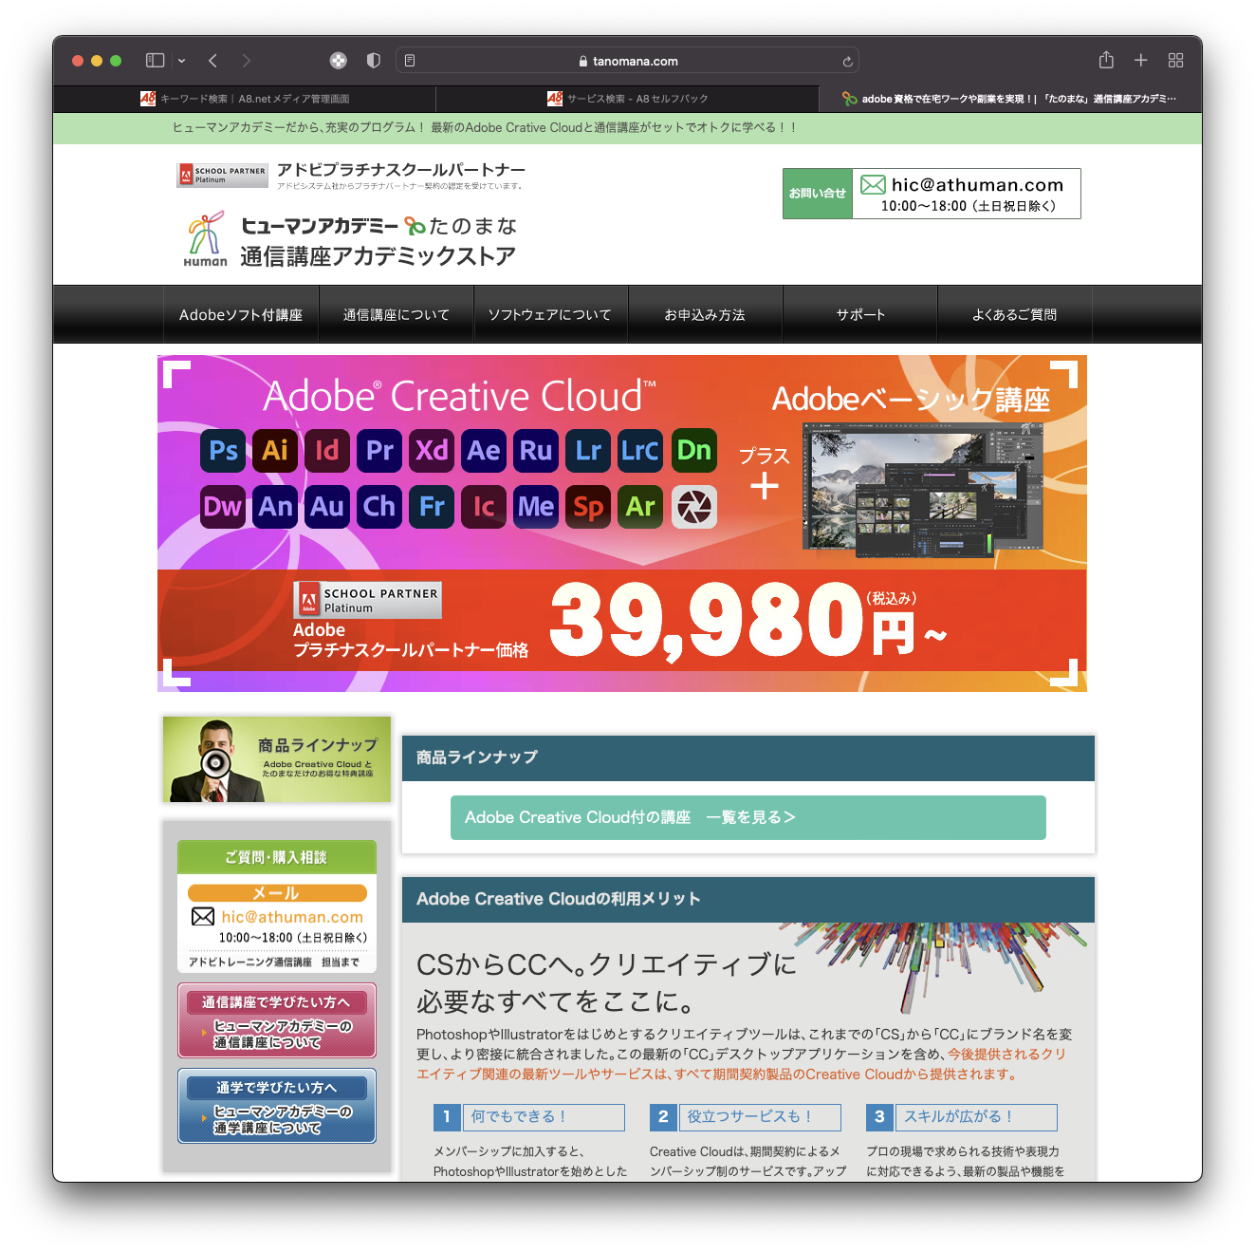Viewport: 1255px width, 1252px height.
Task: Click the ご質問・購入相談 green header
Action: point(277,857)
